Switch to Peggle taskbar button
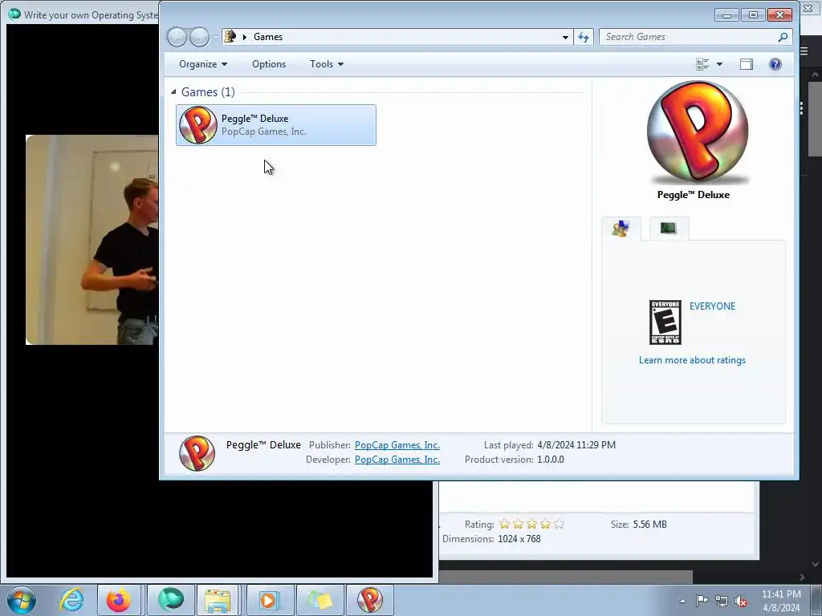The width and height of the screenshot is (822, 616). click(x=369, y=600)
